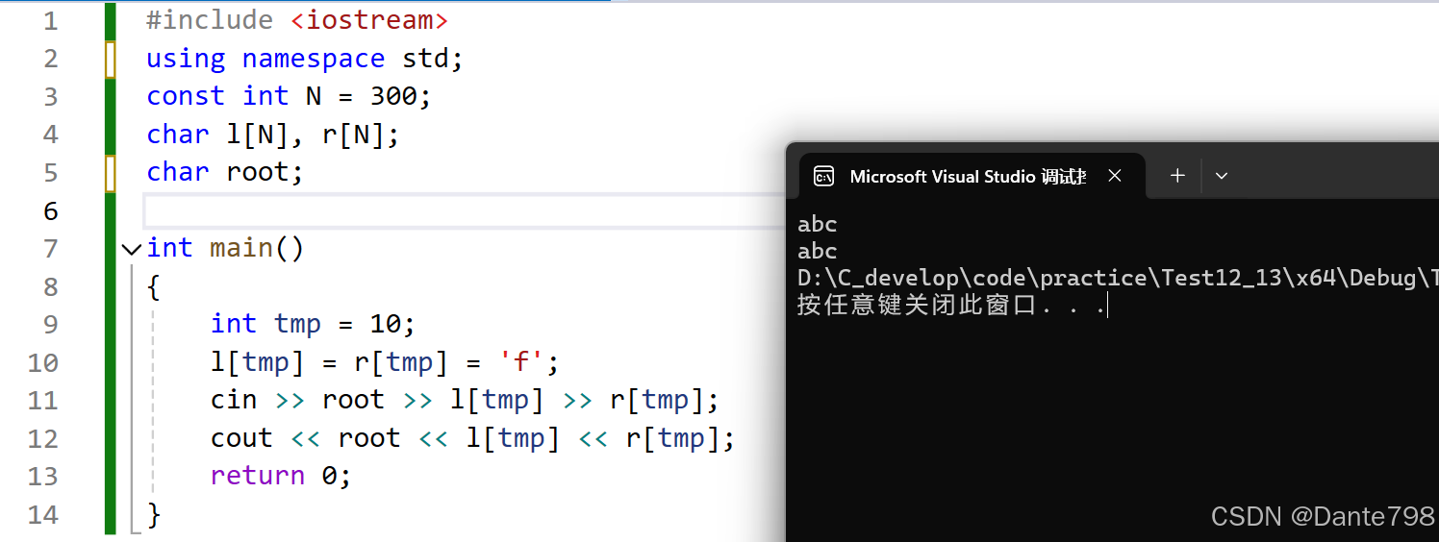Click line number 9 in the gutter
Image resolution: width=1439 pixels, height=542 pixels.
[x=50, y=325]
